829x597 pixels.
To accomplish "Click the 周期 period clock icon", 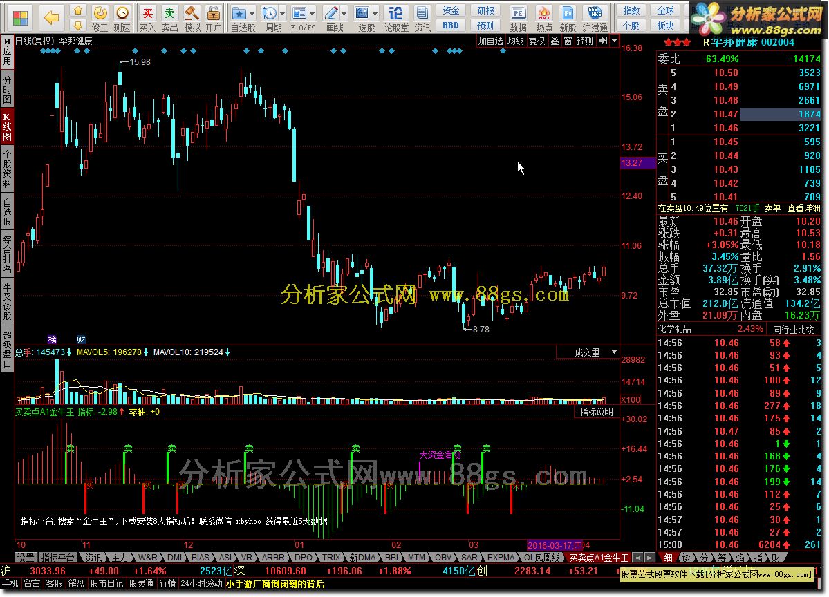I will pyautogui.click(x=270, y=13).
